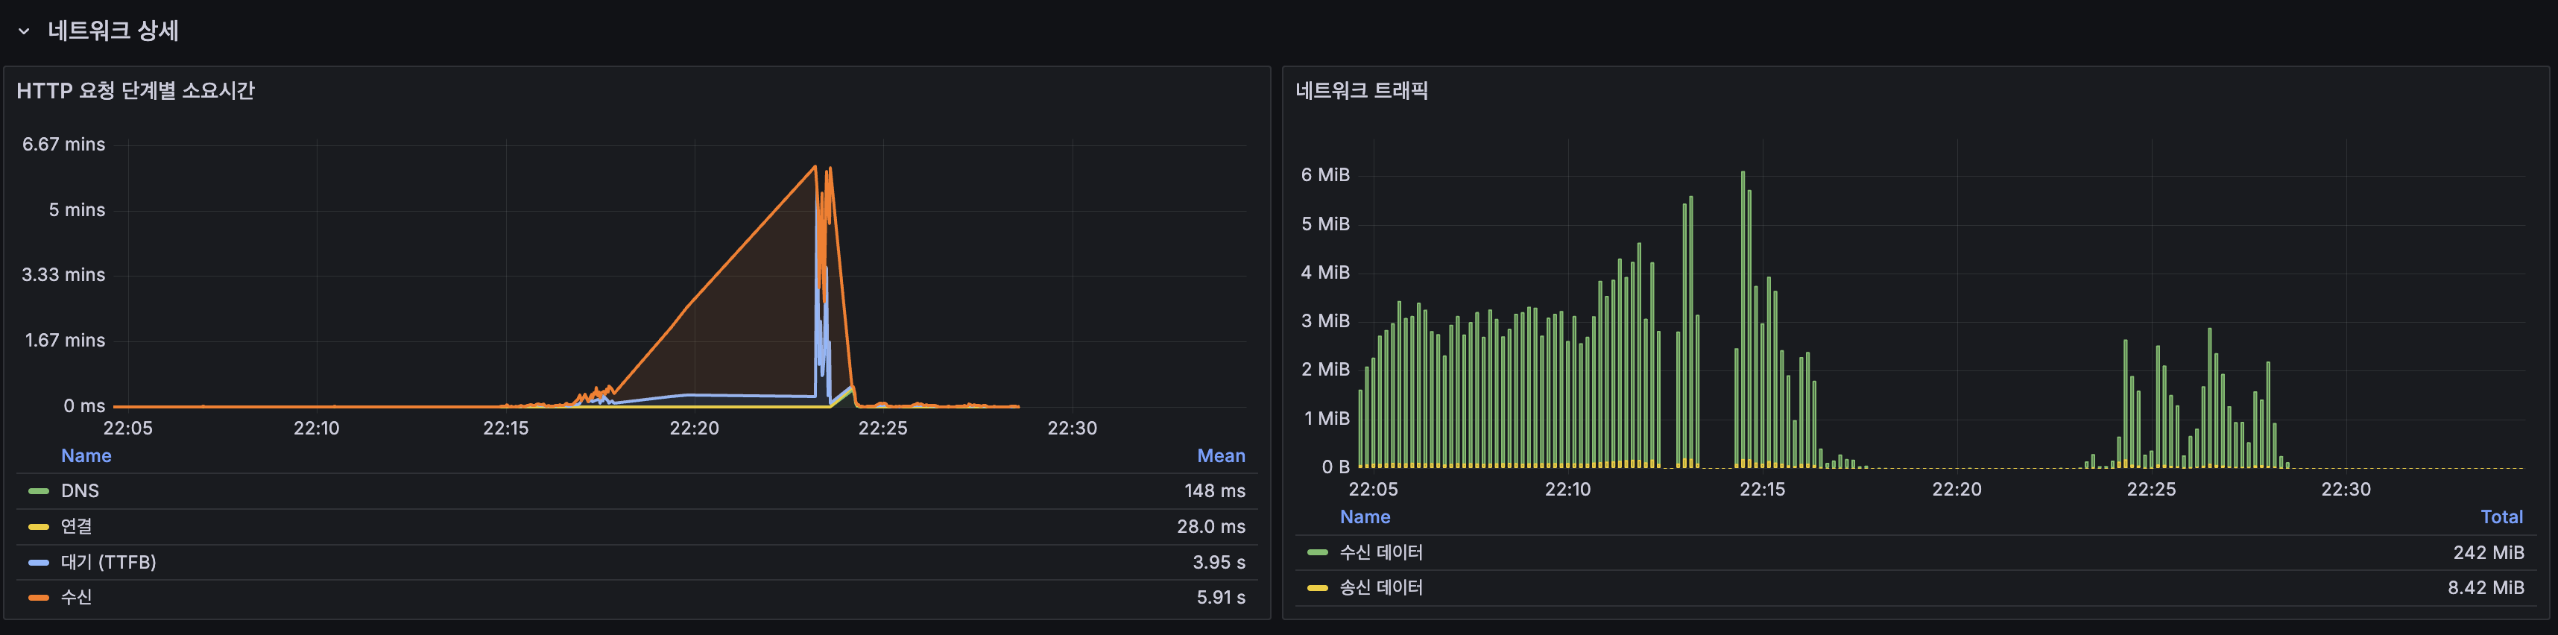Click the 5 MiB y-axis label
Image resolution: width=2558 pixels, height=635 pixels.
coord(1326,224)
